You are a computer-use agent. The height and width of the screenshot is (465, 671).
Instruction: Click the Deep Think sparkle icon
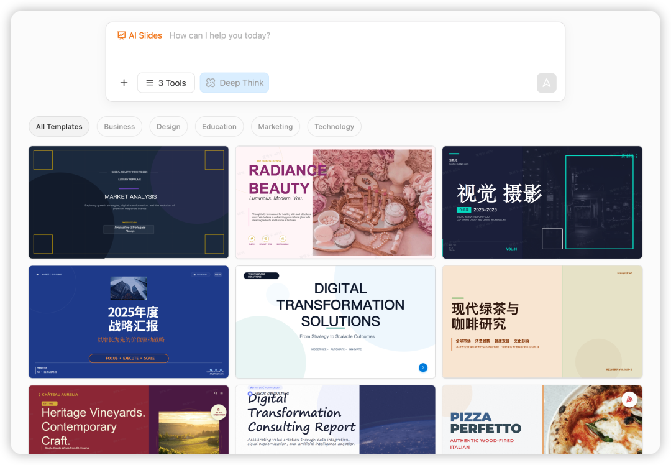pos(211,82)
